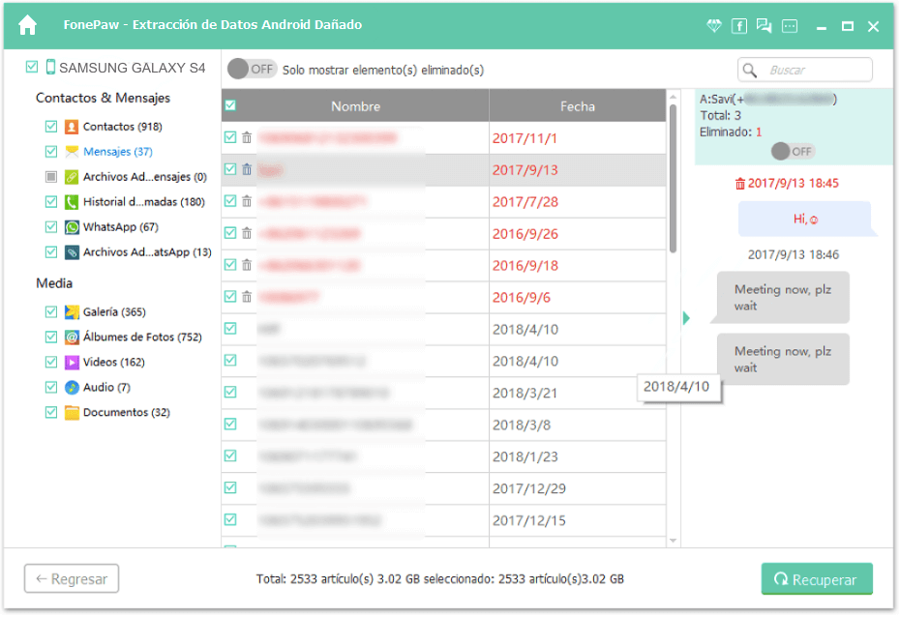Click the list scrollbar up arrow

pyautogui.click(x=674, y=97)
